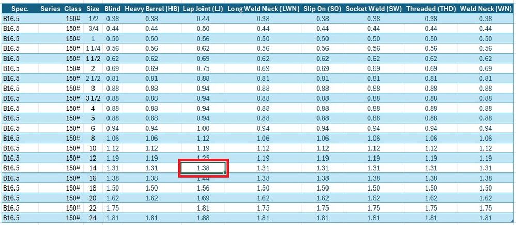
Task: Select B16.5 spec cell in size 1/2 row
Action: pyautogui.click(x=20, y=19)
